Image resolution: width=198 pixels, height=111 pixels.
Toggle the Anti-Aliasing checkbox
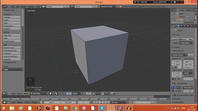175,83
